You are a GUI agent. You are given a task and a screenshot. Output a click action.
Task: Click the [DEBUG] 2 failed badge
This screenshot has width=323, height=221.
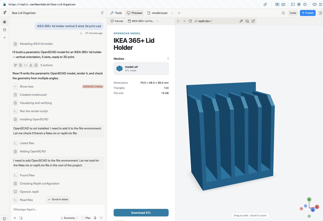pos(93,87)
